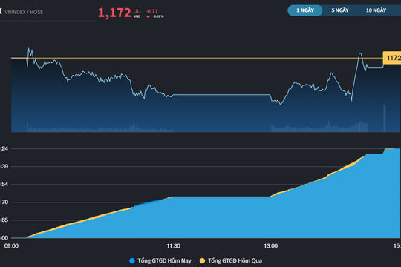Viewport: 401px width, 267px height.
Task: Click the -0.17 change value
Action: (152, 11)
